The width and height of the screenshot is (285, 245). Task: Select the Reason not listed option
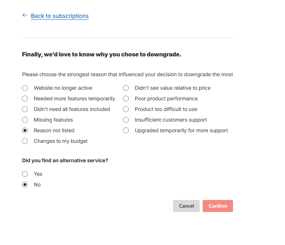click(25, 130)
